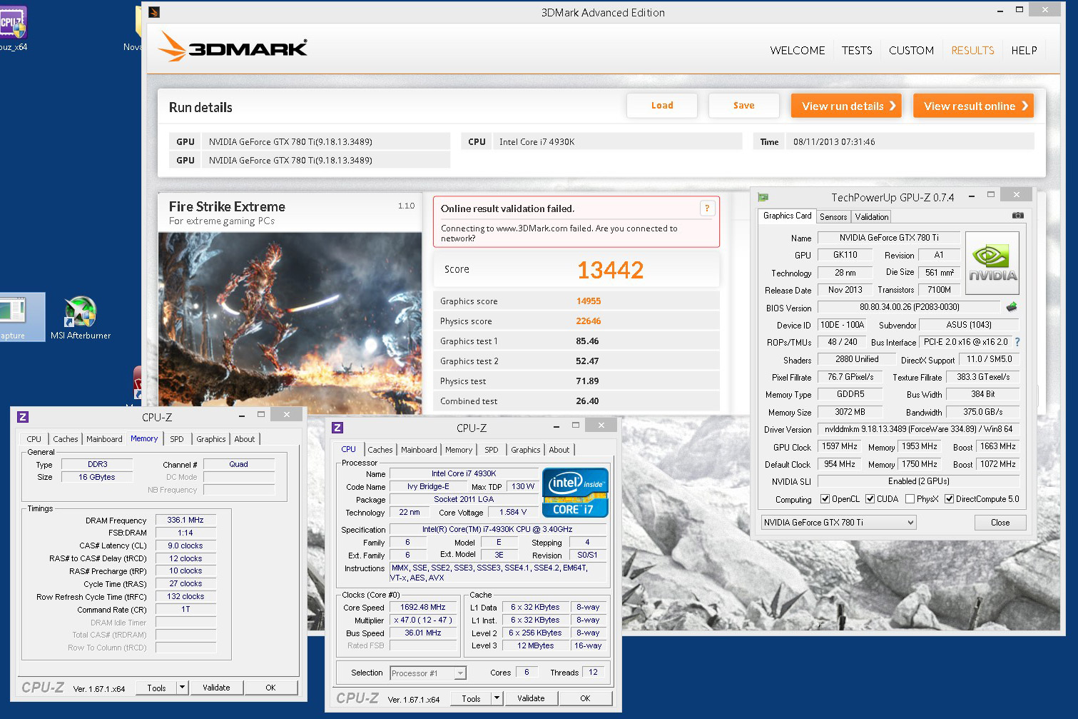Click the GPU-Z title bar chip icon
Viewport: 1078px width, 719px height.
click(x=763, y=197)
